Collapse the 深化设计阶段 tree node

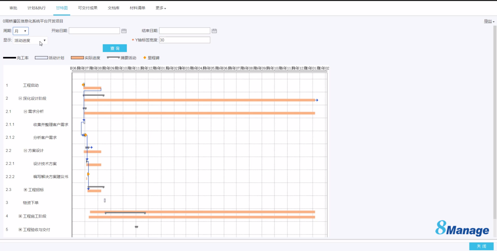point(20,98)
